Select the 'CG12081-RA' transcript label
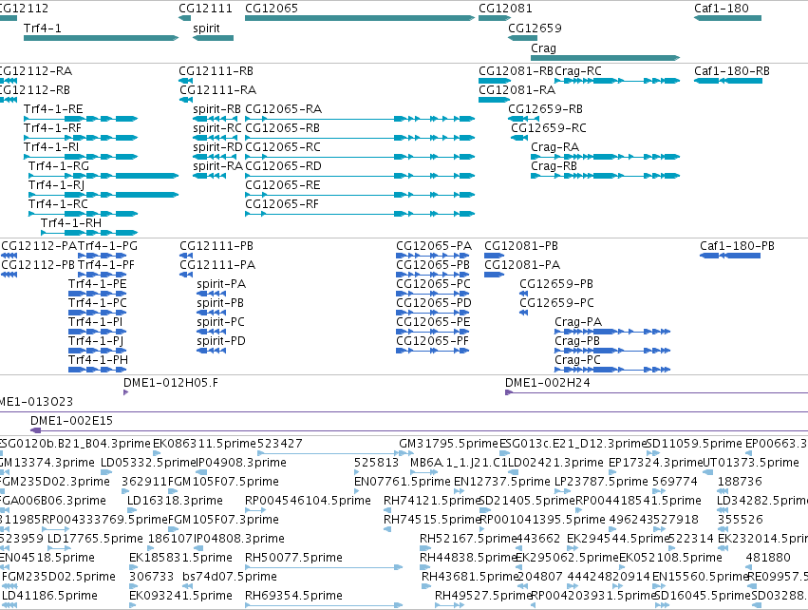The width and height of the screenshot is (808, 610). pyautogui.click(x=517, y=89)
